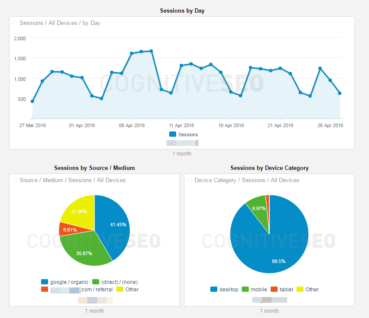Click the "2,000" y-axis label
369x318 pixels.
(x=20, y=38)
